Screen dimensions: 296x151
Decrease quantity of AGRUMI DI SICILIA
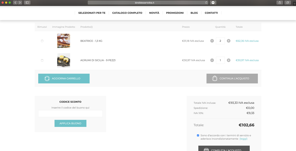[x=212, y=60]
